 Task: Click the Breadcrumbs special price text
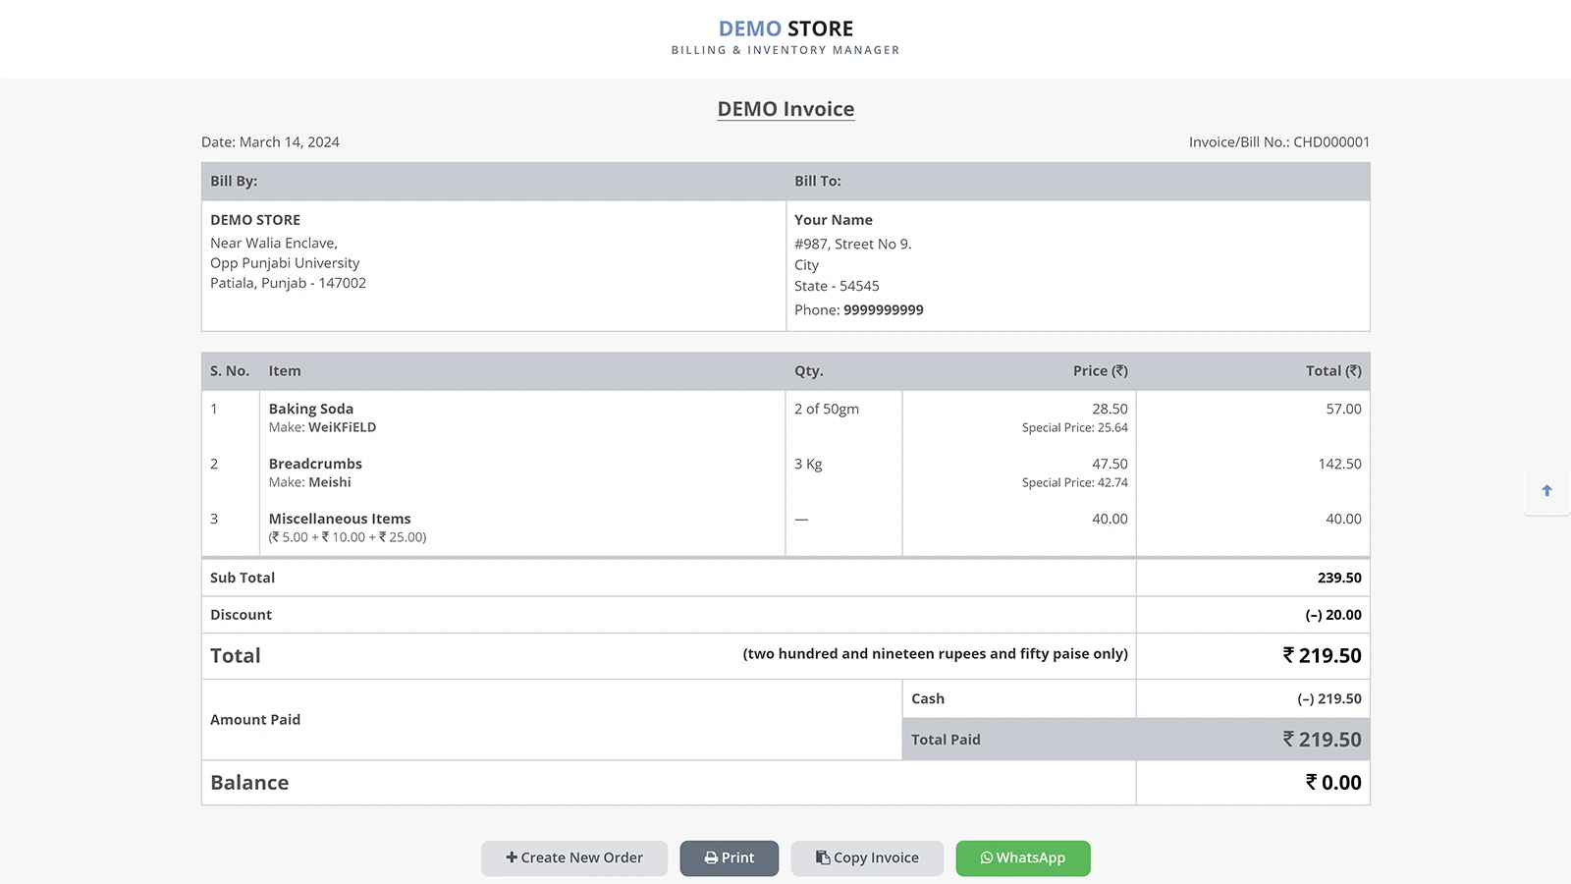(1075, 482)
